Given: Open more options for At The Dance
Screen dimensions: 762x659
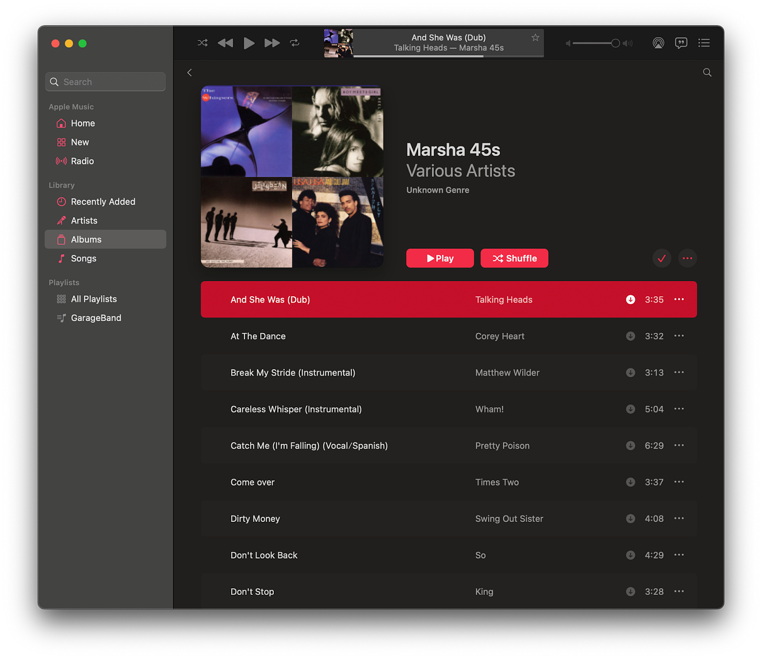Looking at the screenshot, I should tap(679, 336).
